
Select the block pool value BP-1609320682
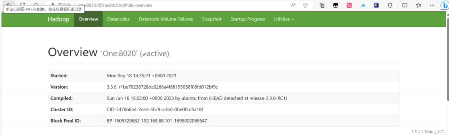point(157,121)
